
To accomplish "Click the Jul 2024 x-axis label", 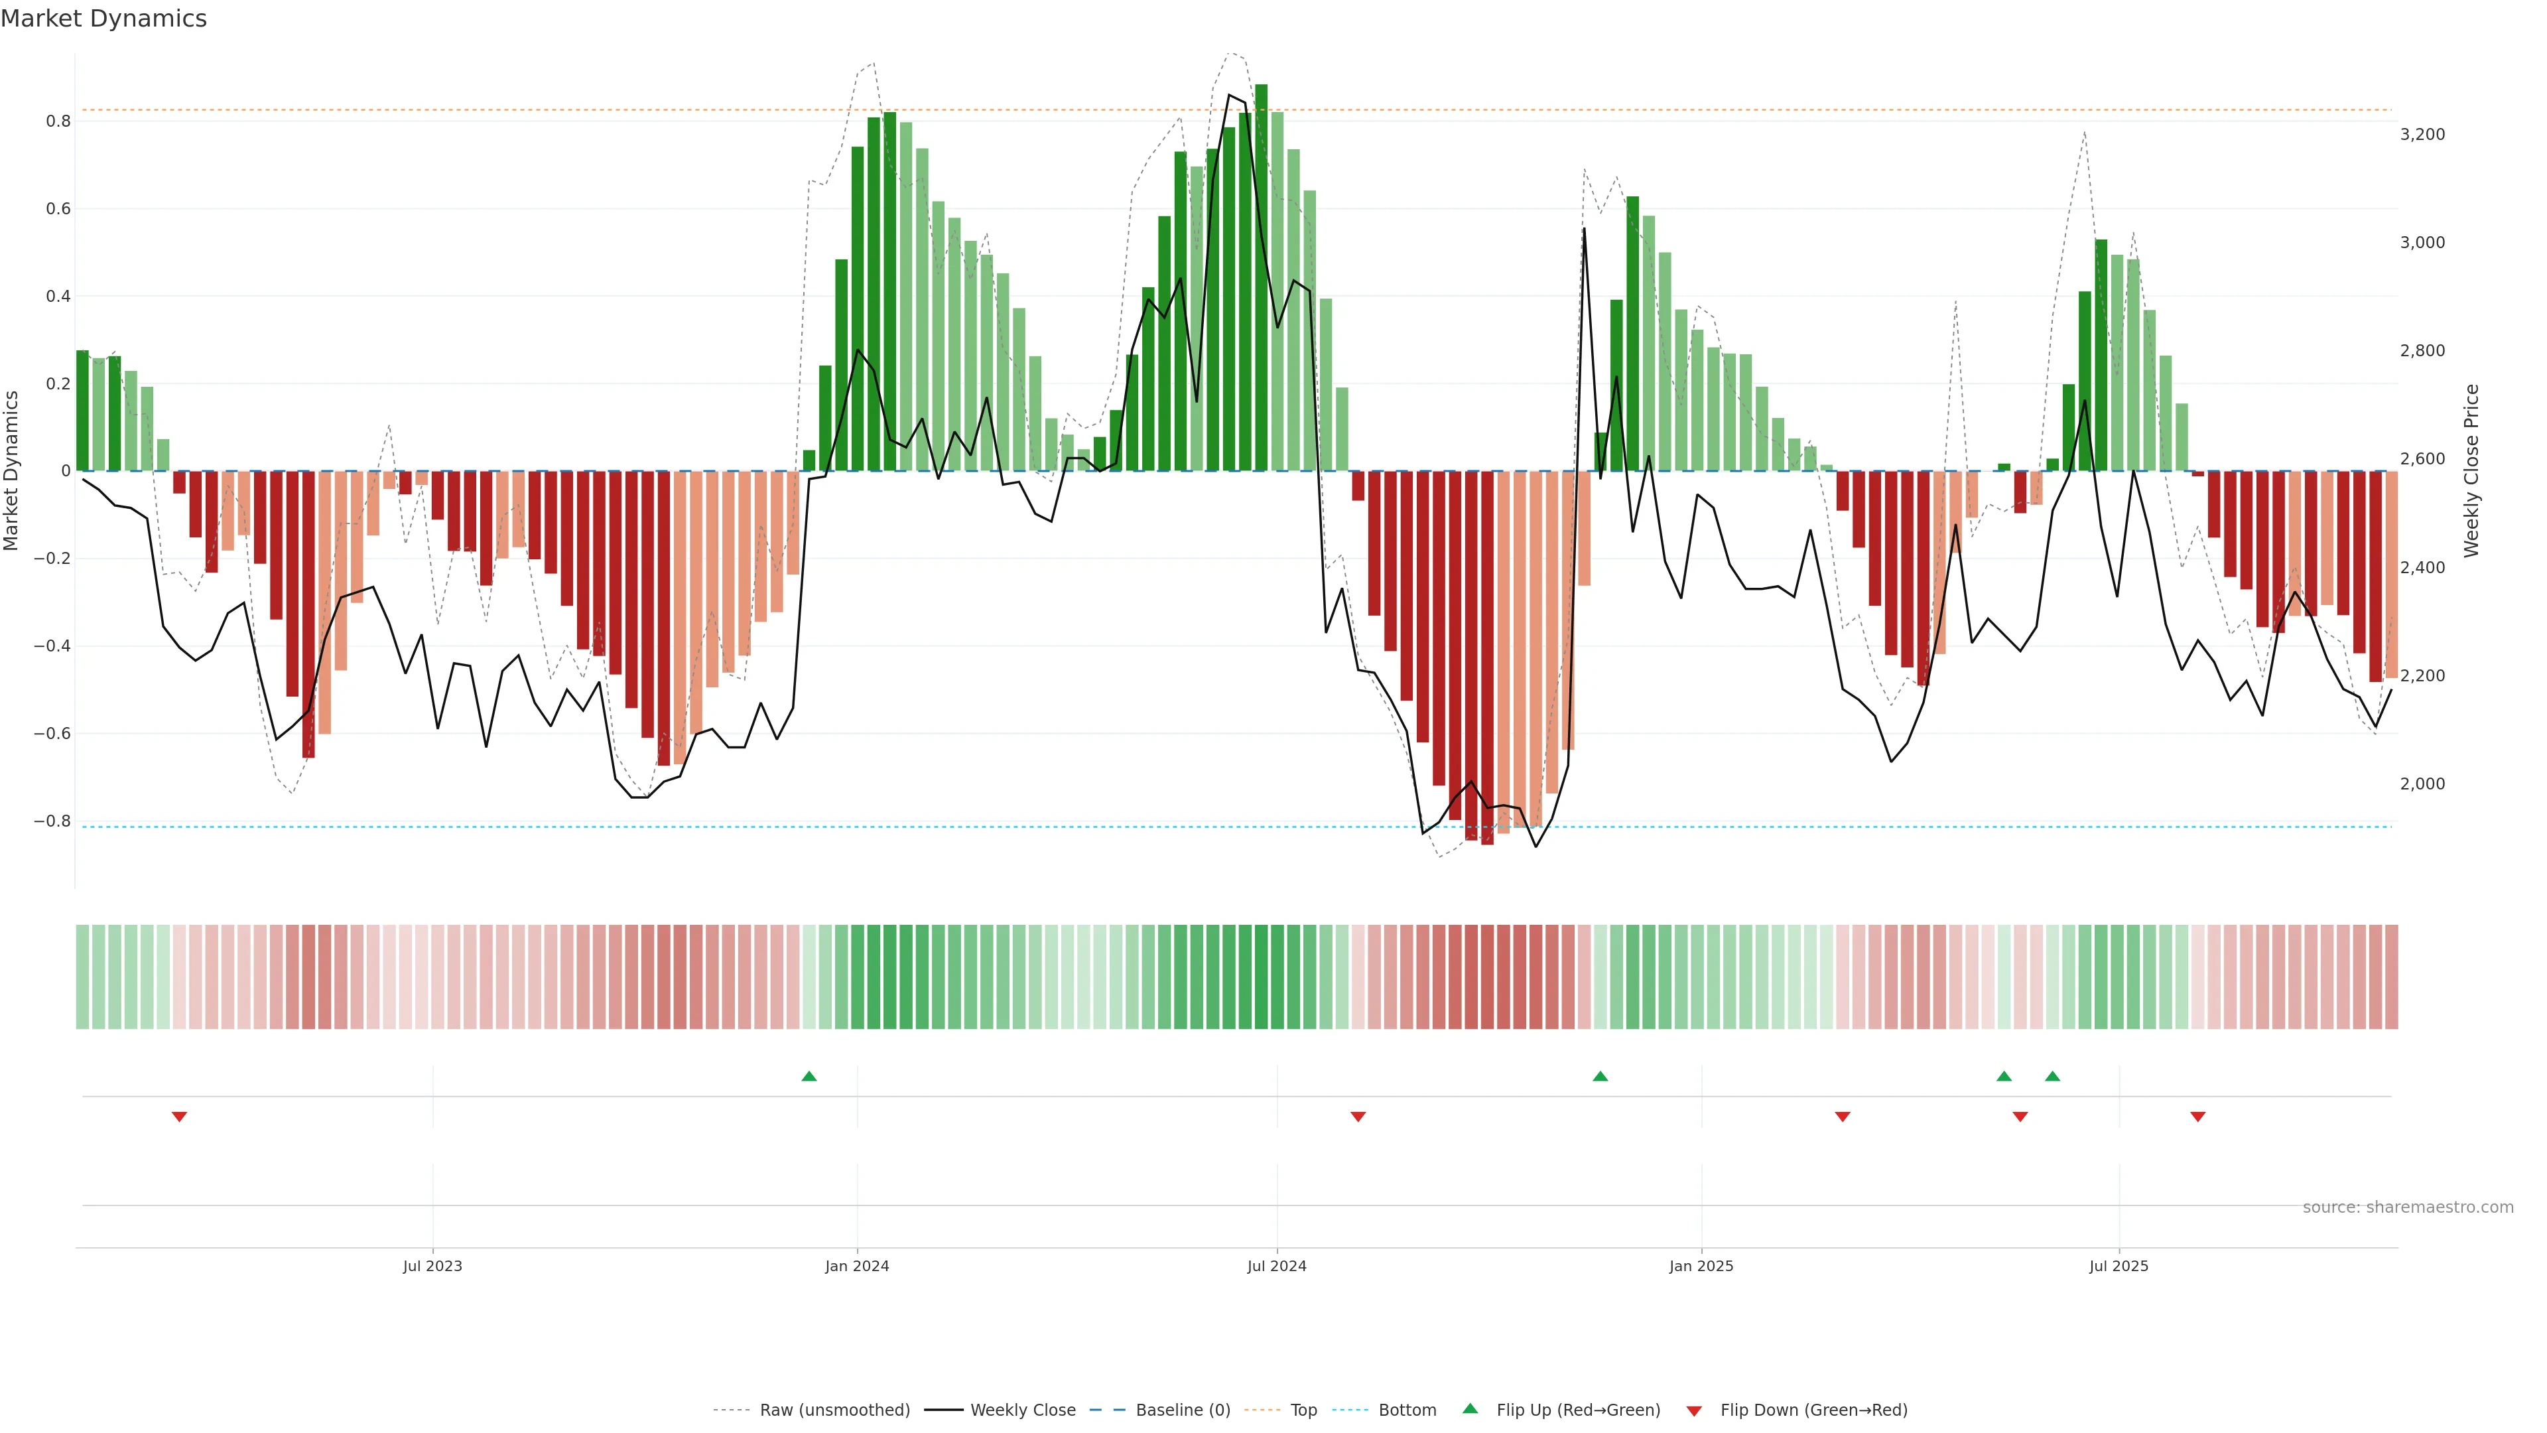I will click(1276, 1266).
